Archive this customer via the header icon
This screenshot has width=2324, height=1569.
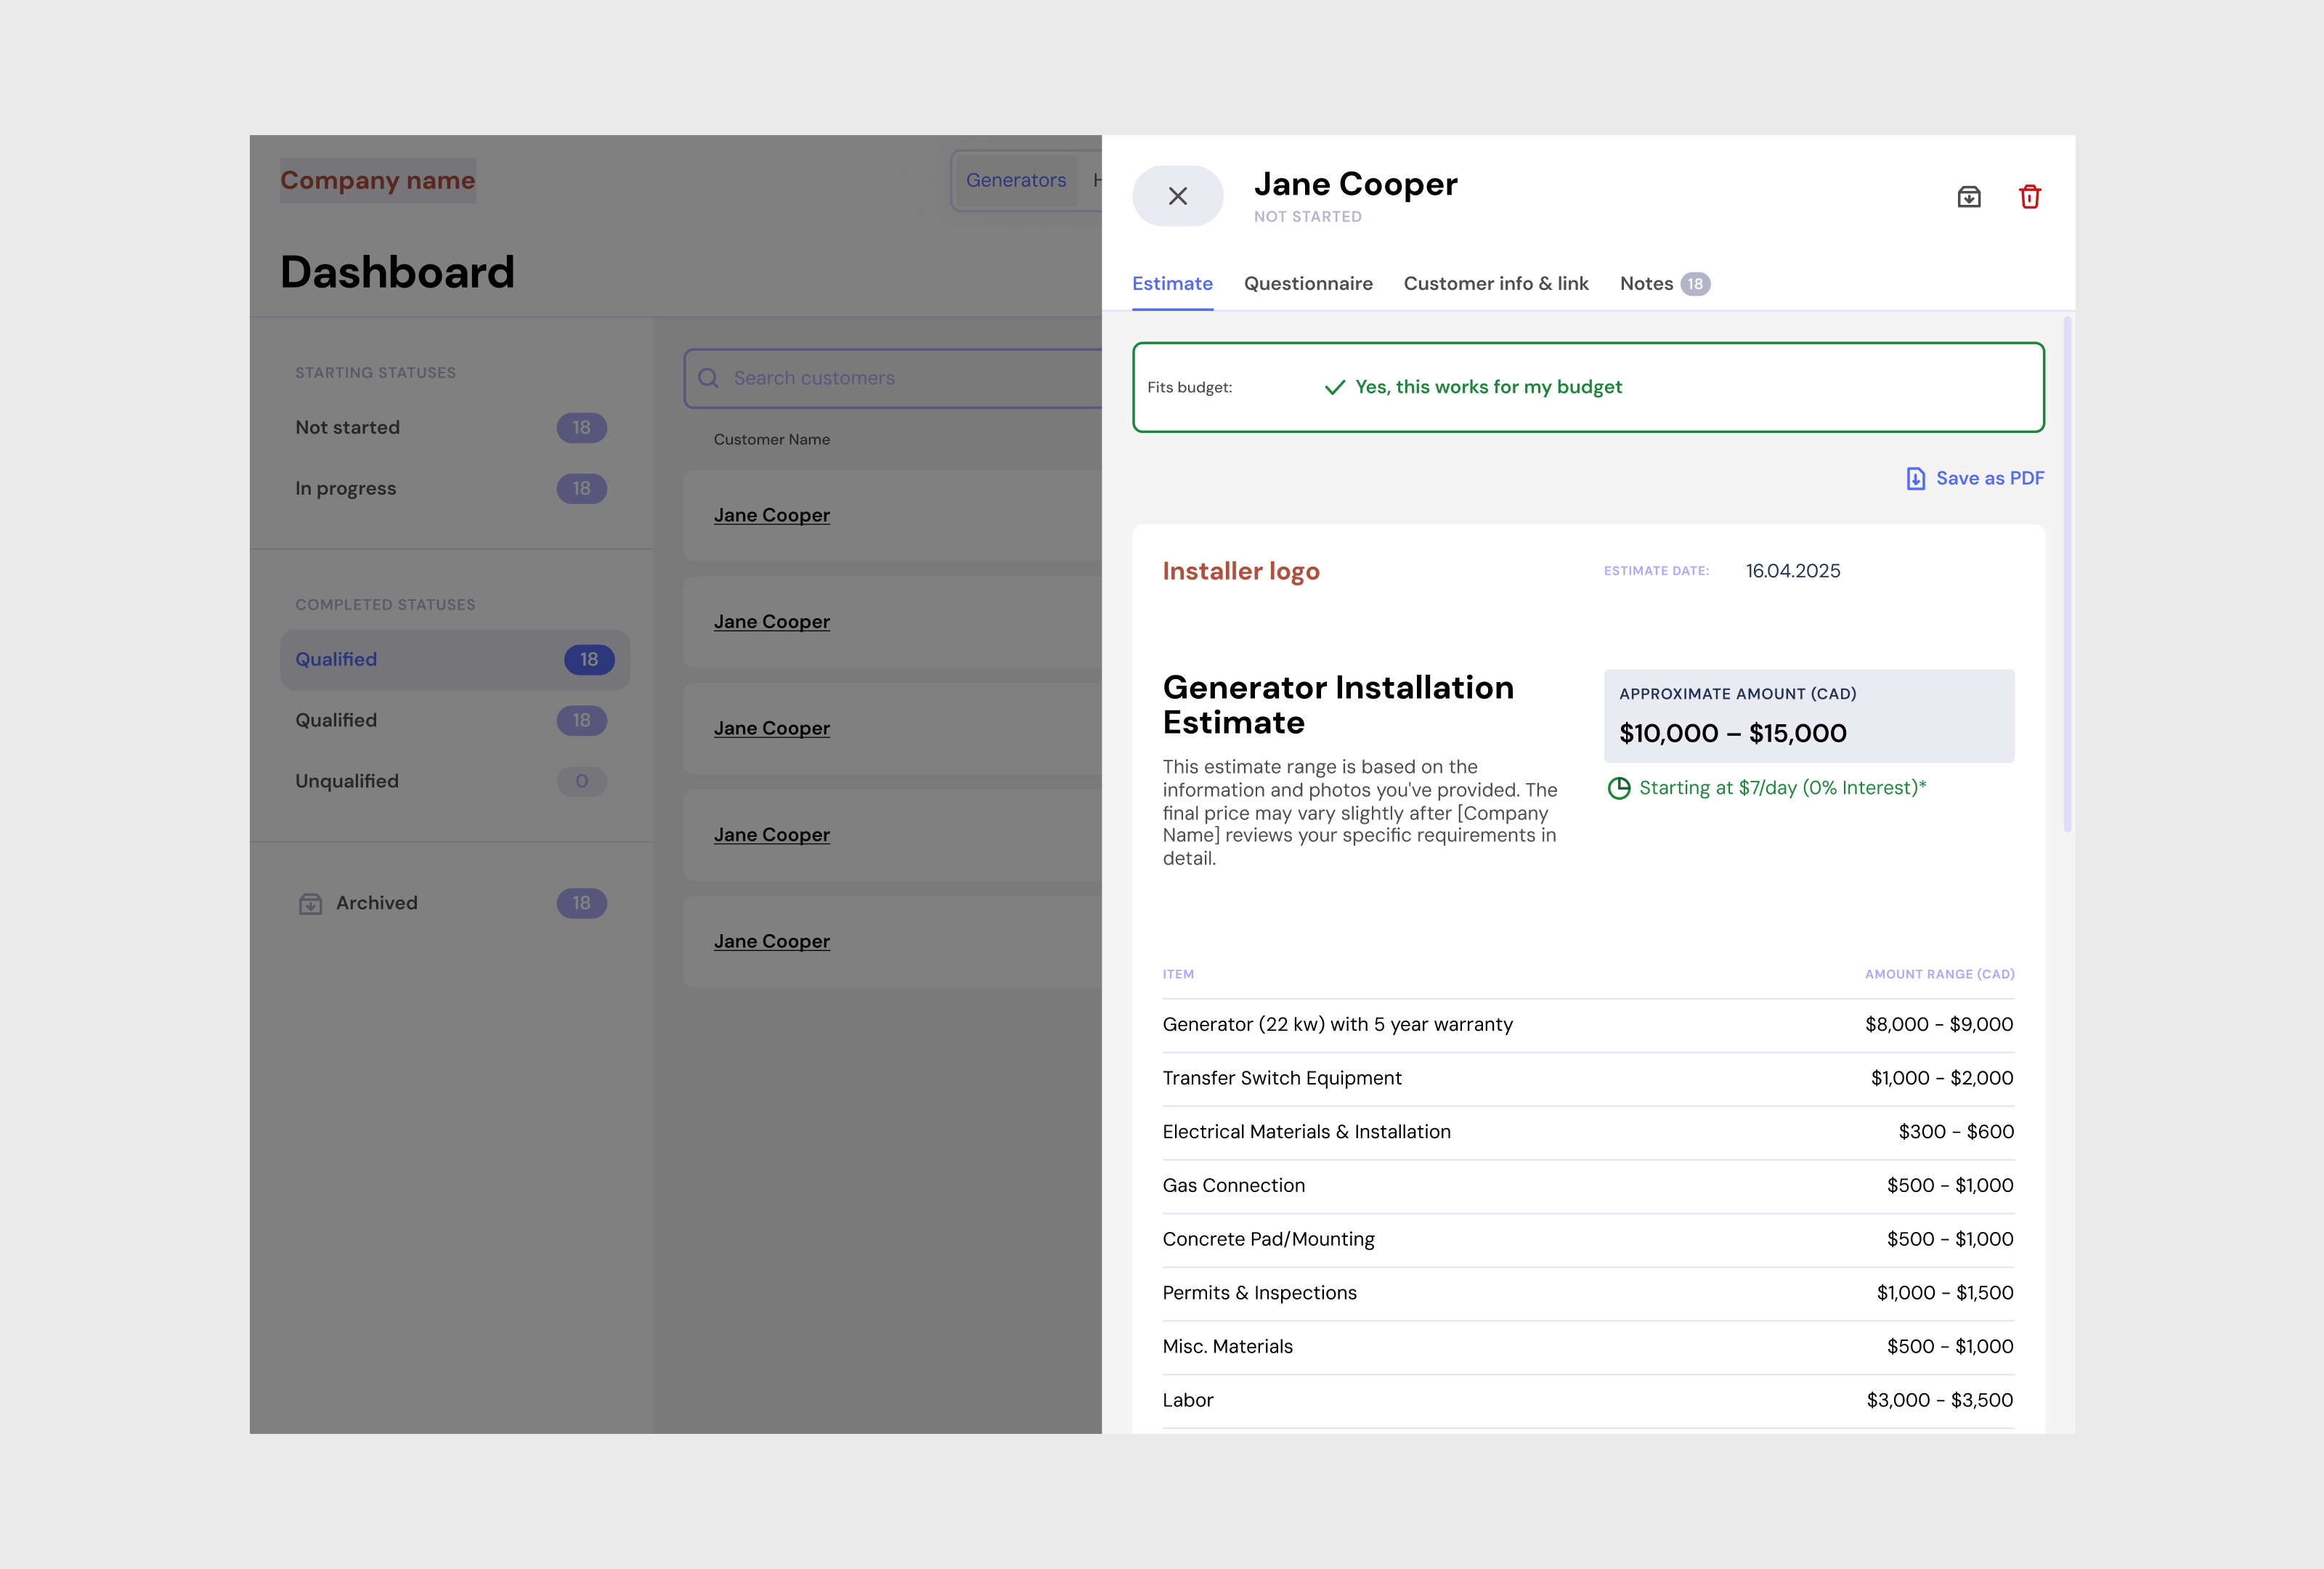[1968, 197]
